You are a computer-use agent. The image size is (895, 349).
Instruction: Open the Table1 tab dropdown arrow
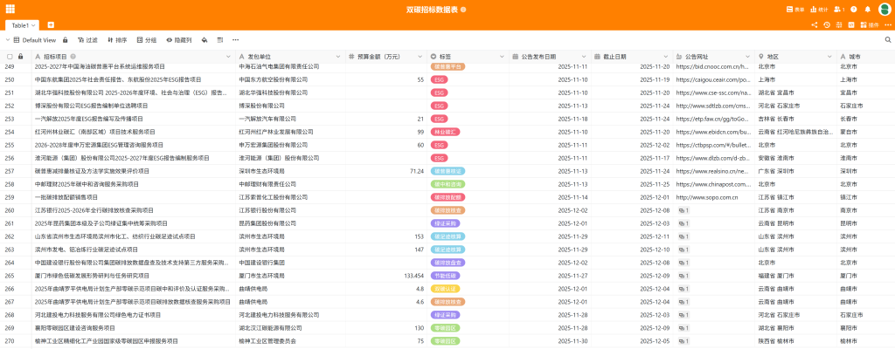point(33,25)
